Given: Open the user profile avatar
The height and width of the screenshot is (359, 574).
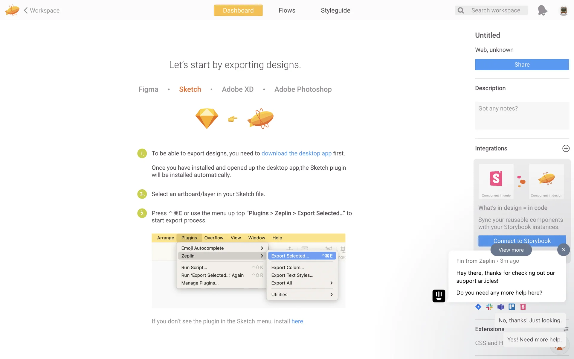Looking at the screenshot, I should pos(563,10).
